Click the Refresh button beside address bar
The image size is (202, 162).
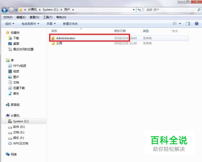(x=139, y=10)
